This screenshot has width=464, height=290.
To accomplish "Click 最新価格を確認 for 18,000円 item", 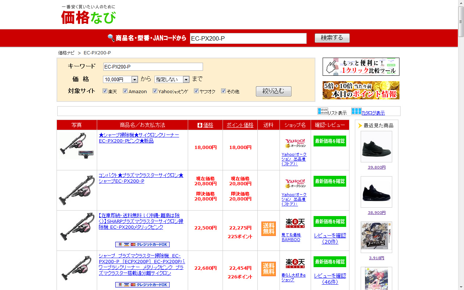I will [x=330, y=141].
